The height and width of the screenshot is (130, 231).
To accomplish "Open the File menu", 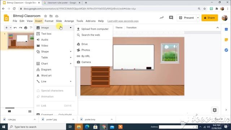I will click(15, 21).
